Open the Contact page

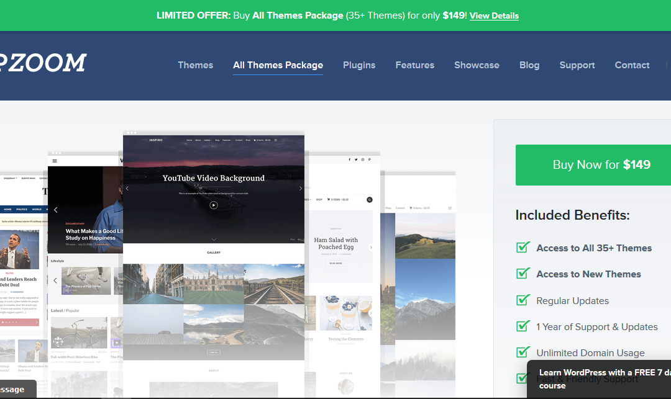pos(632,65)
